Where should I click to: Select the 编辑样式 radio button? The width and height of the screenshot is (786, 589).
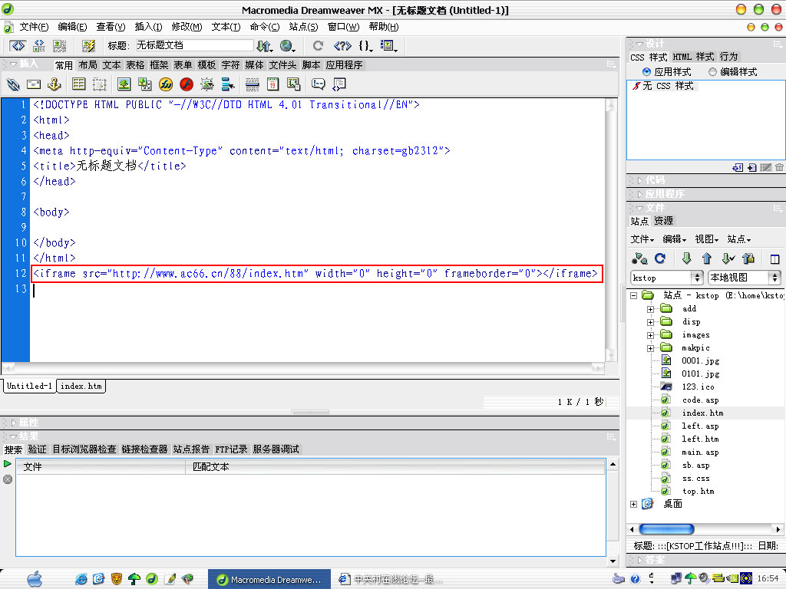(x=712, y=71)
